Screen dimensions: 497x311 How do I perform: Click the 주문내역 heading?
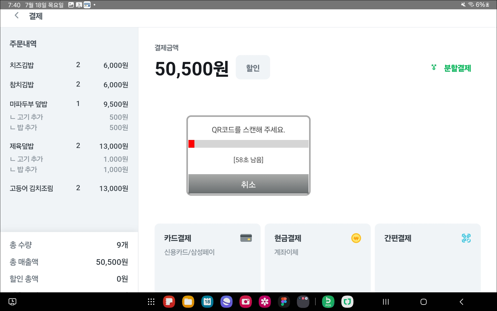23,44
